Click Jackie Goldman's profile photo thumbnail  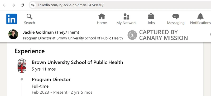coord(13,34)
